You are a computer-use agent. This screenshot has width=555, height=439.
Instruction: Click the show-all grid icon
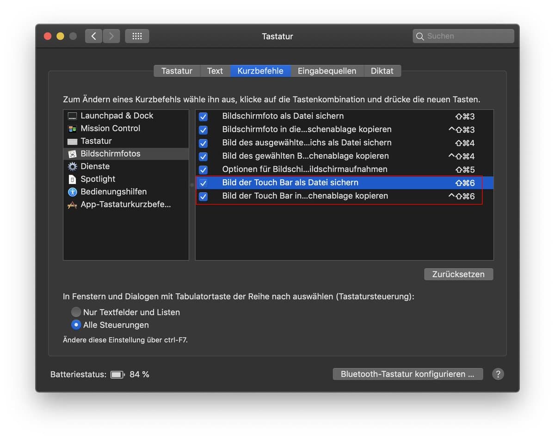pyautogui.click(x=137, y=36)
